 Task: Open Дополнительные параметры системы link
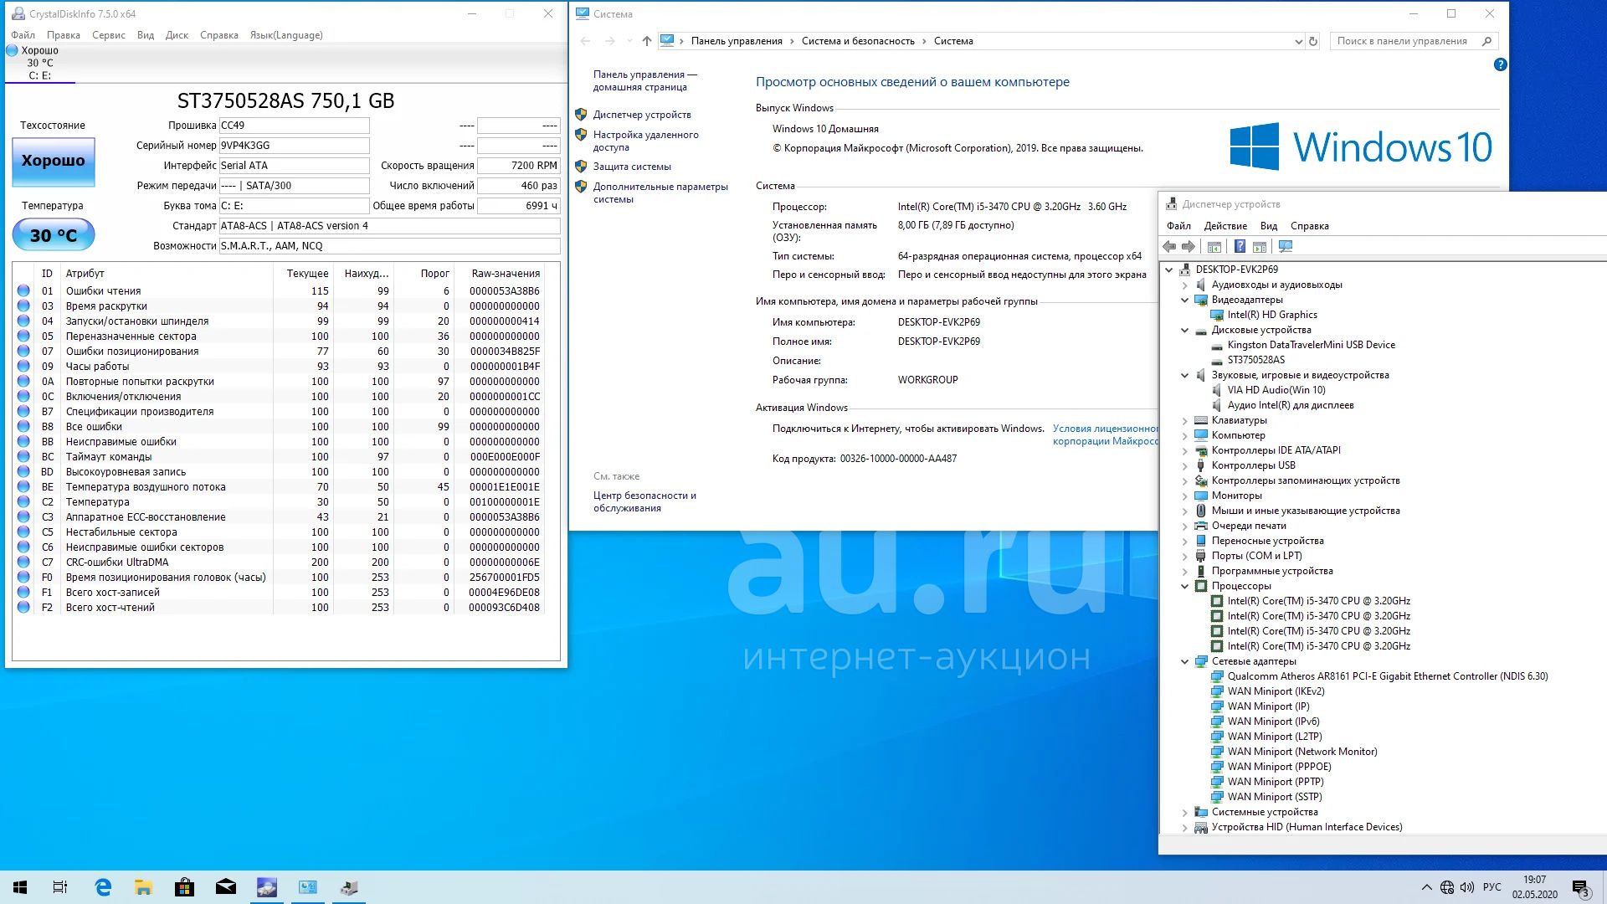(660, 193)
